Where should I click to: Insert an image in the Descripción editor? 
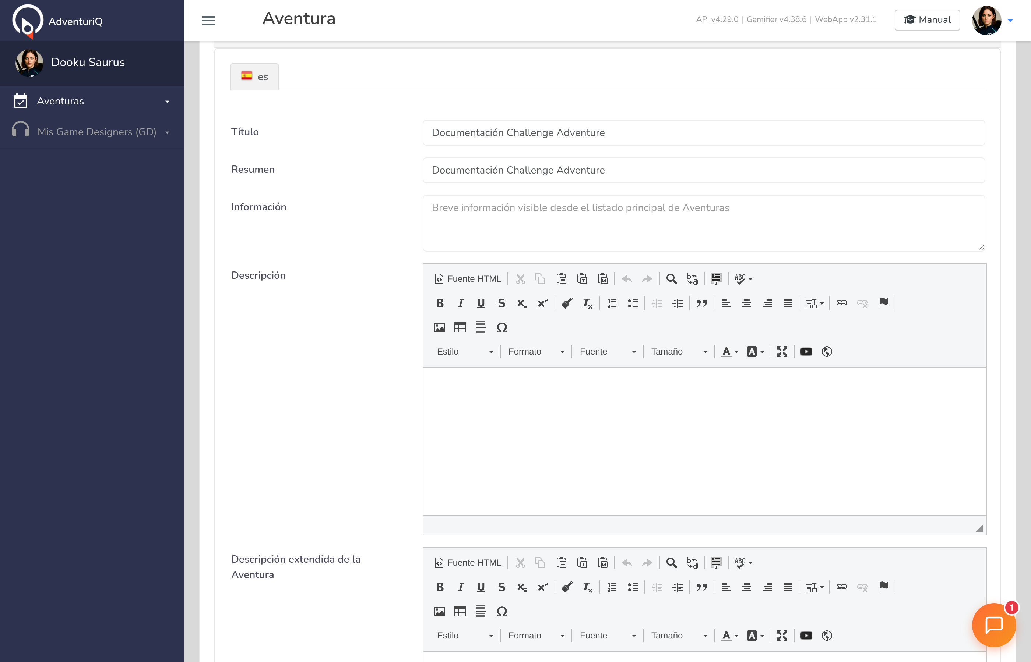[x=439, y=328]
